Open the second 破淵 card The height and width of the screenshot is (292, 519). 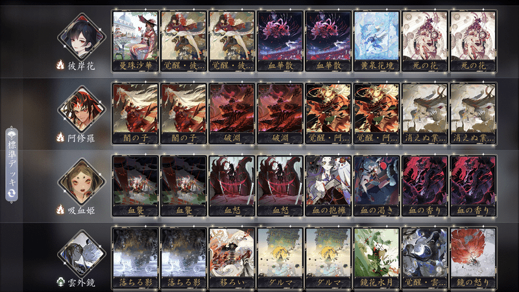280,113
